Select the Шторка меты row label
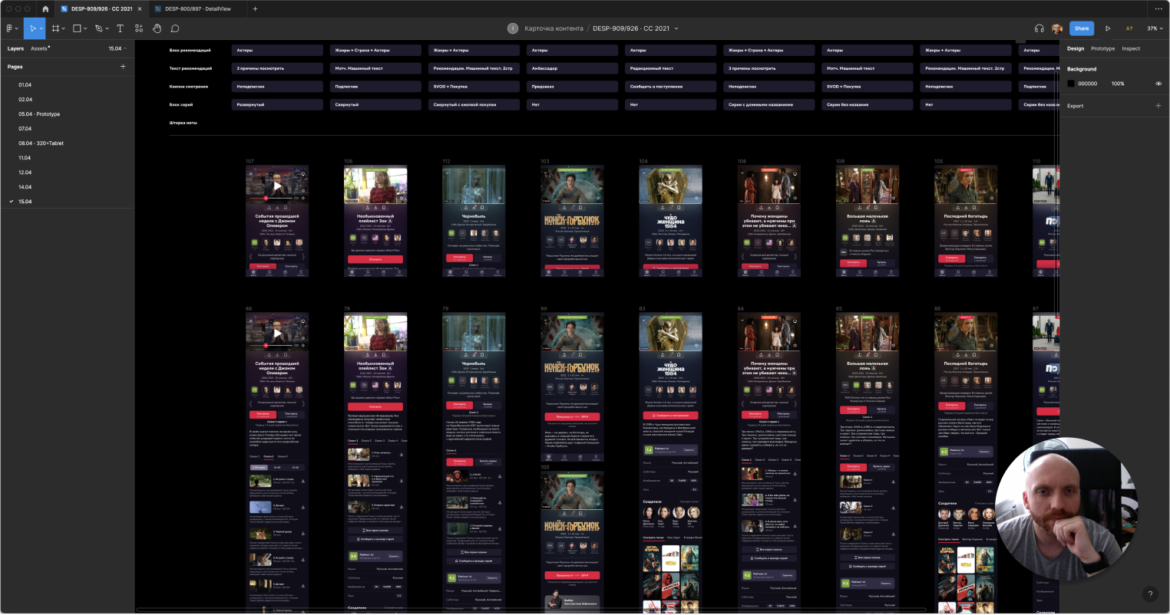Screen dimensions: 1170x615 [183, 123]
